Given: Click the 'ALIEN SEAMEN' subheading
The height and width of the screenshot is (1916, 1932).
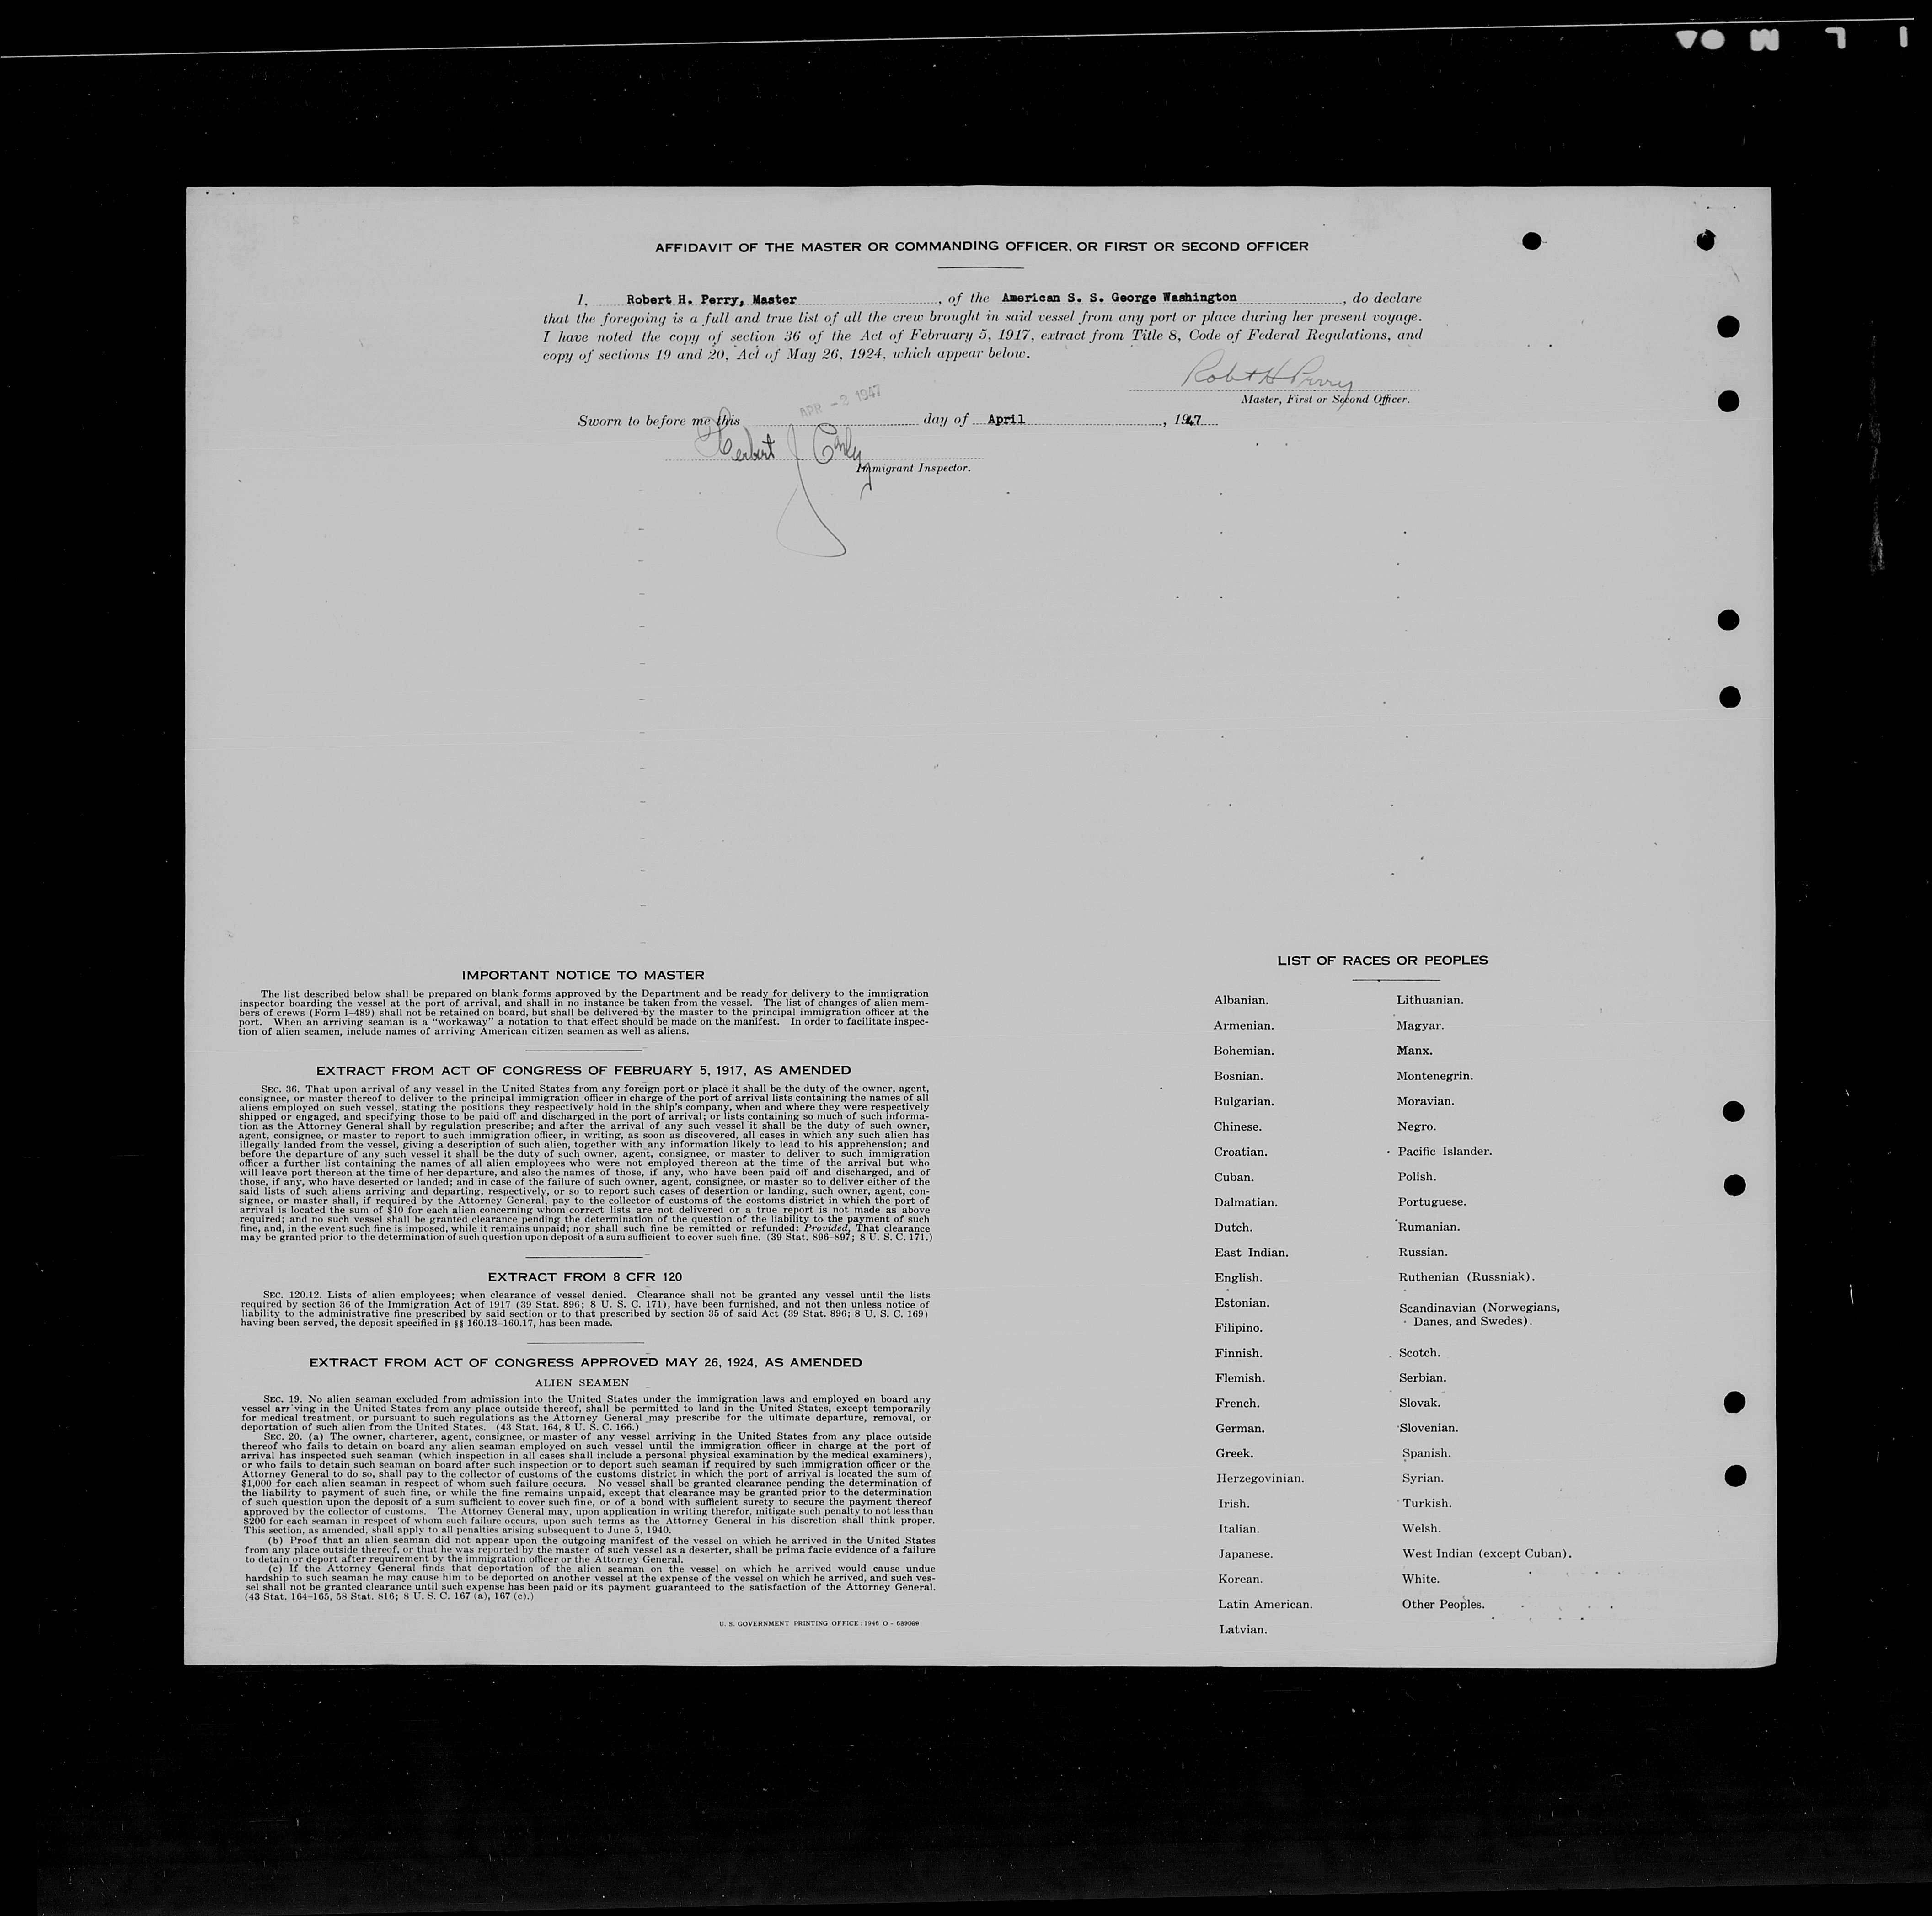Looking at the screenshot, I should coord(582,1383).
